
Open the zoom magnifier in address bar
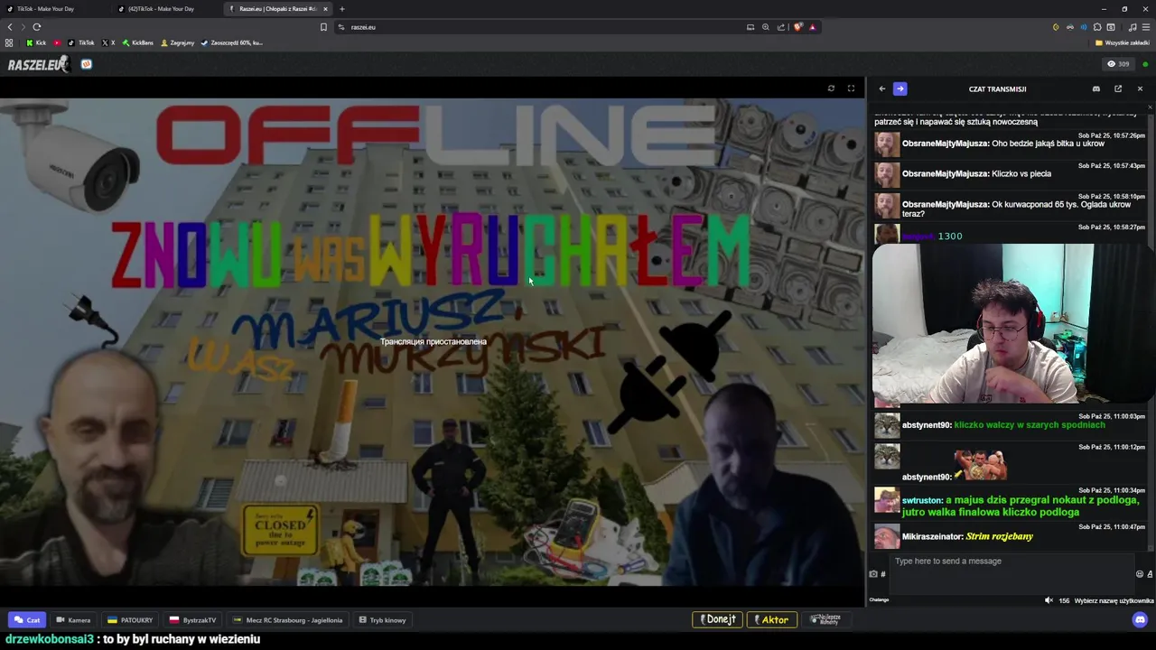765,27
